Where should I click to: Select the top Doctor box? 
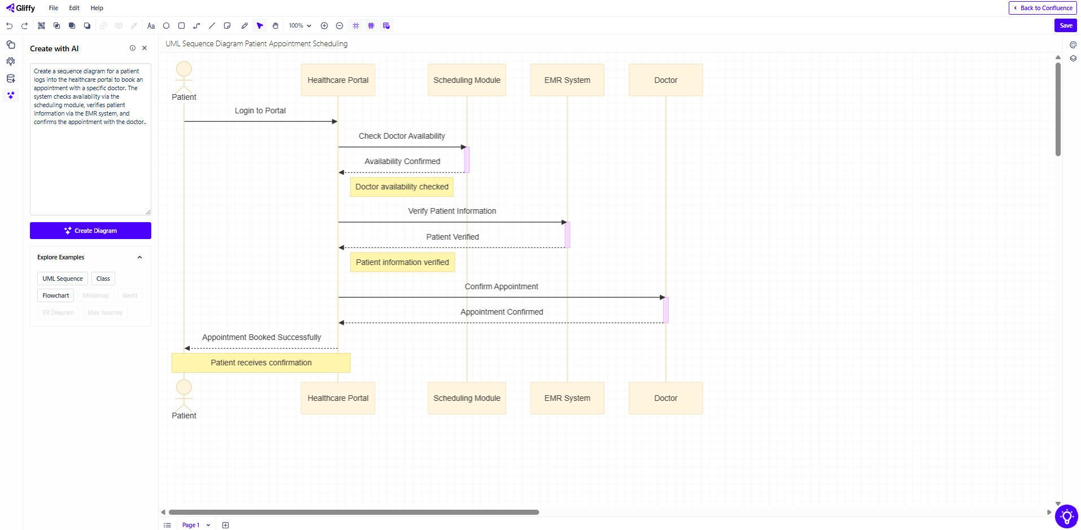[x=666, y=80]
